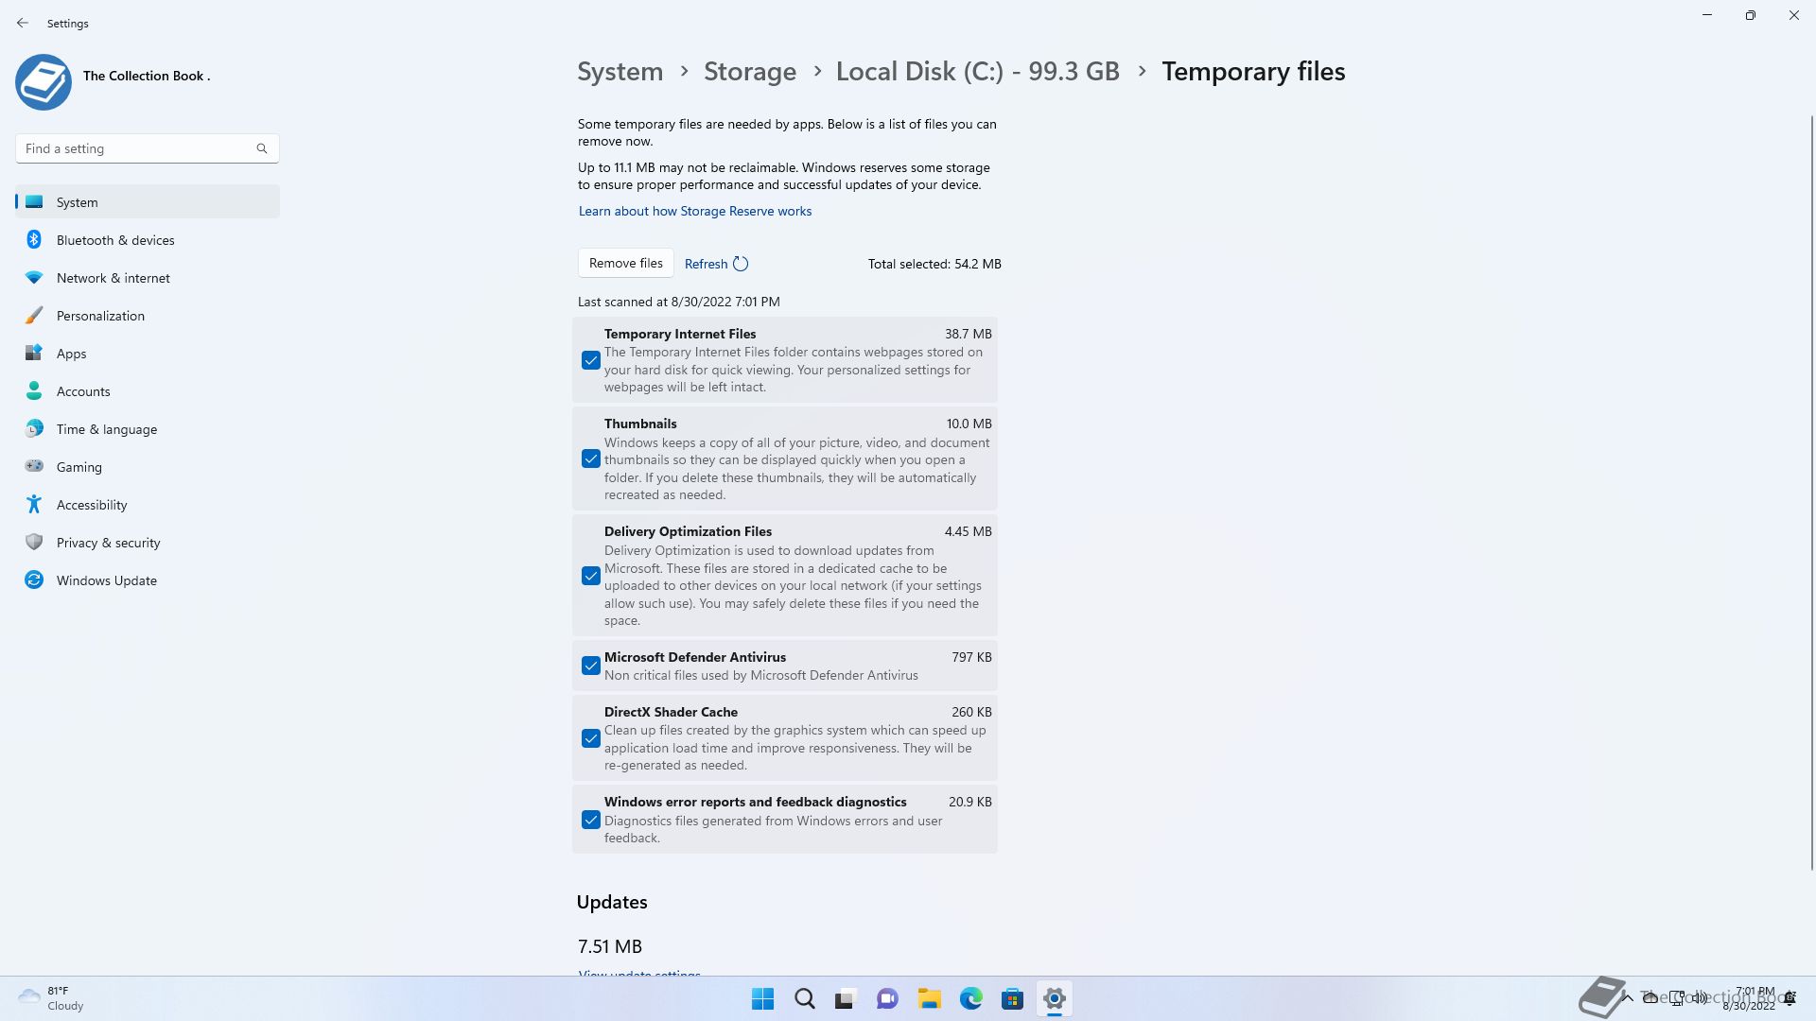
Task: Click the 38.7 MB size value
Action: pyautogui.click(x=968, y=334)
